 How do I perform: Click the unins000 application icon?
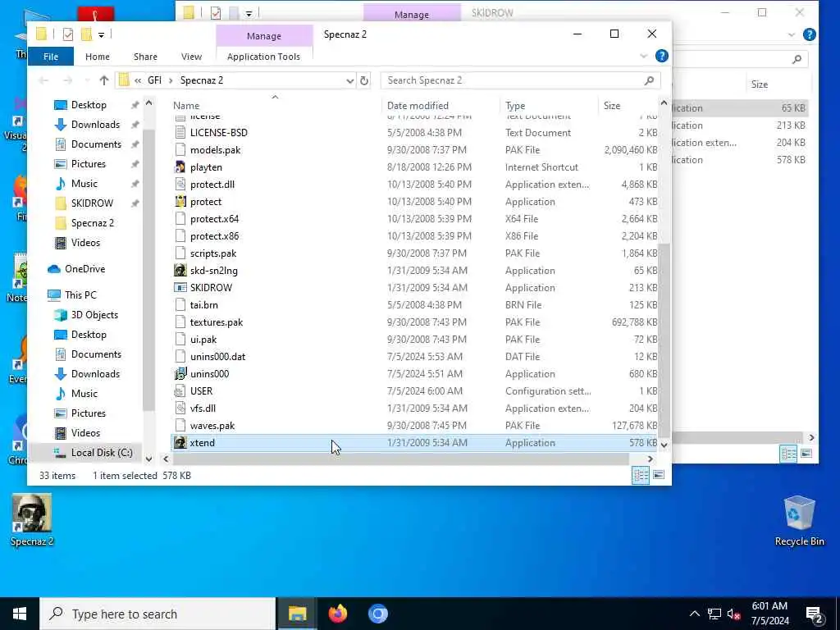(180, 374)
